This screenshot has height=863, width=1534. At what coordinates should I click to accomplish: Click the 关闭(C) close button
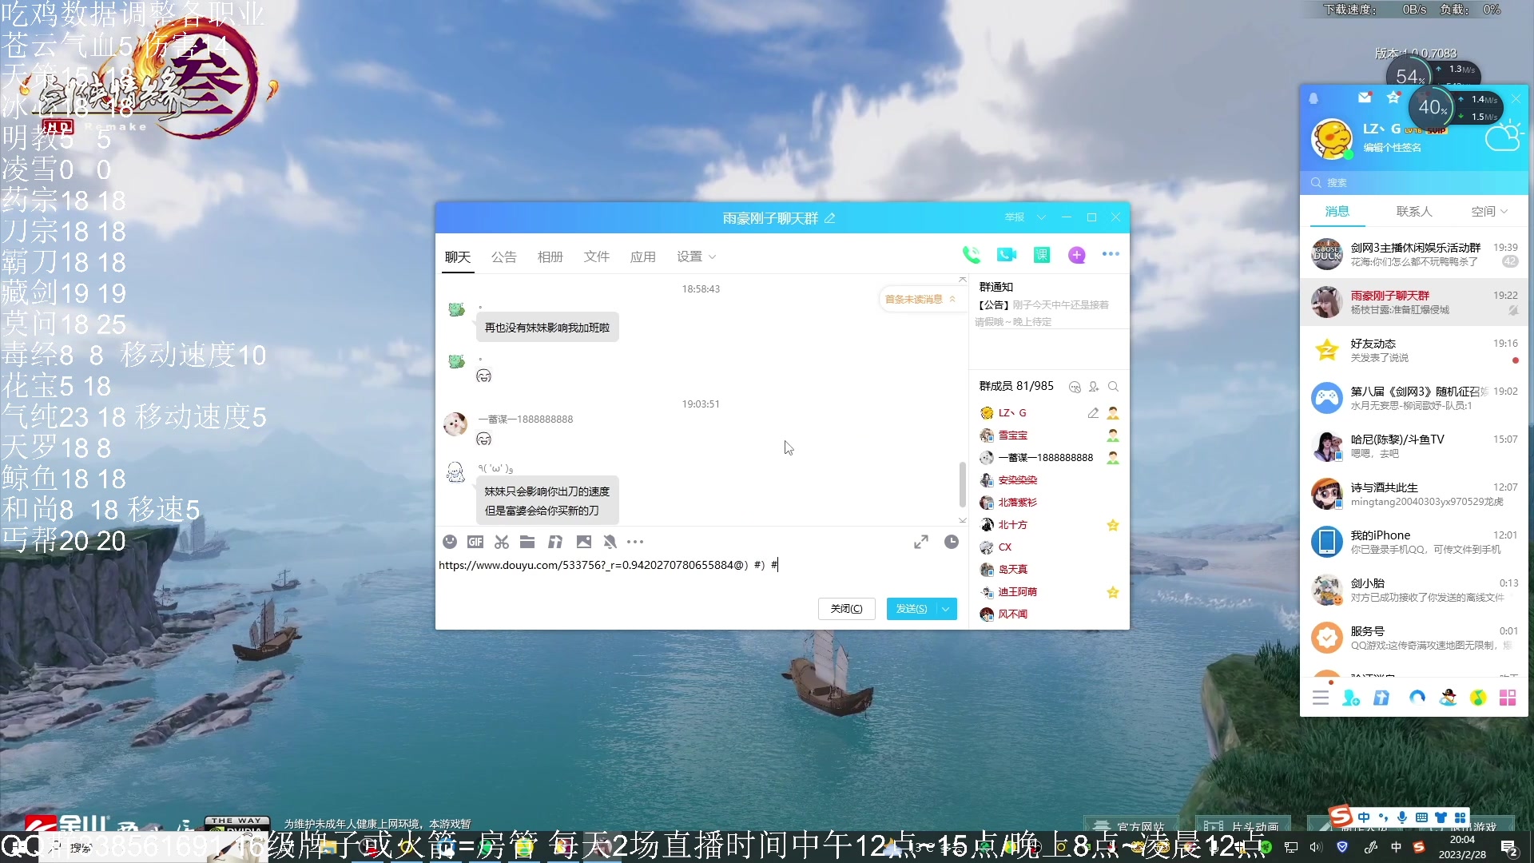point(846,609)
